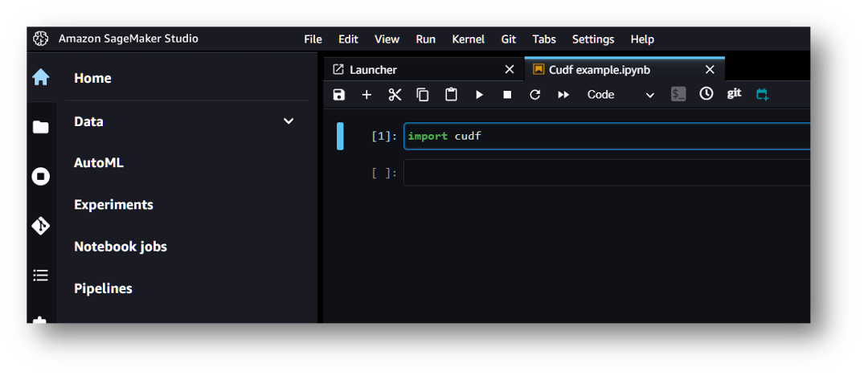The height and width of the screenshot is (376, 864).
Task: Go to Home in the sidebar
Action: (92, 78)
